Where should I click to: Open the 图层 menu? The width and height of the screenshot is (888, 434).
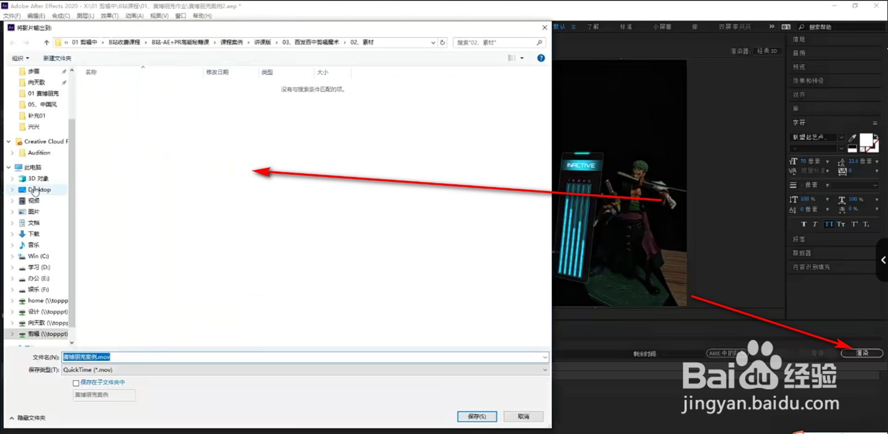point(85,16)
